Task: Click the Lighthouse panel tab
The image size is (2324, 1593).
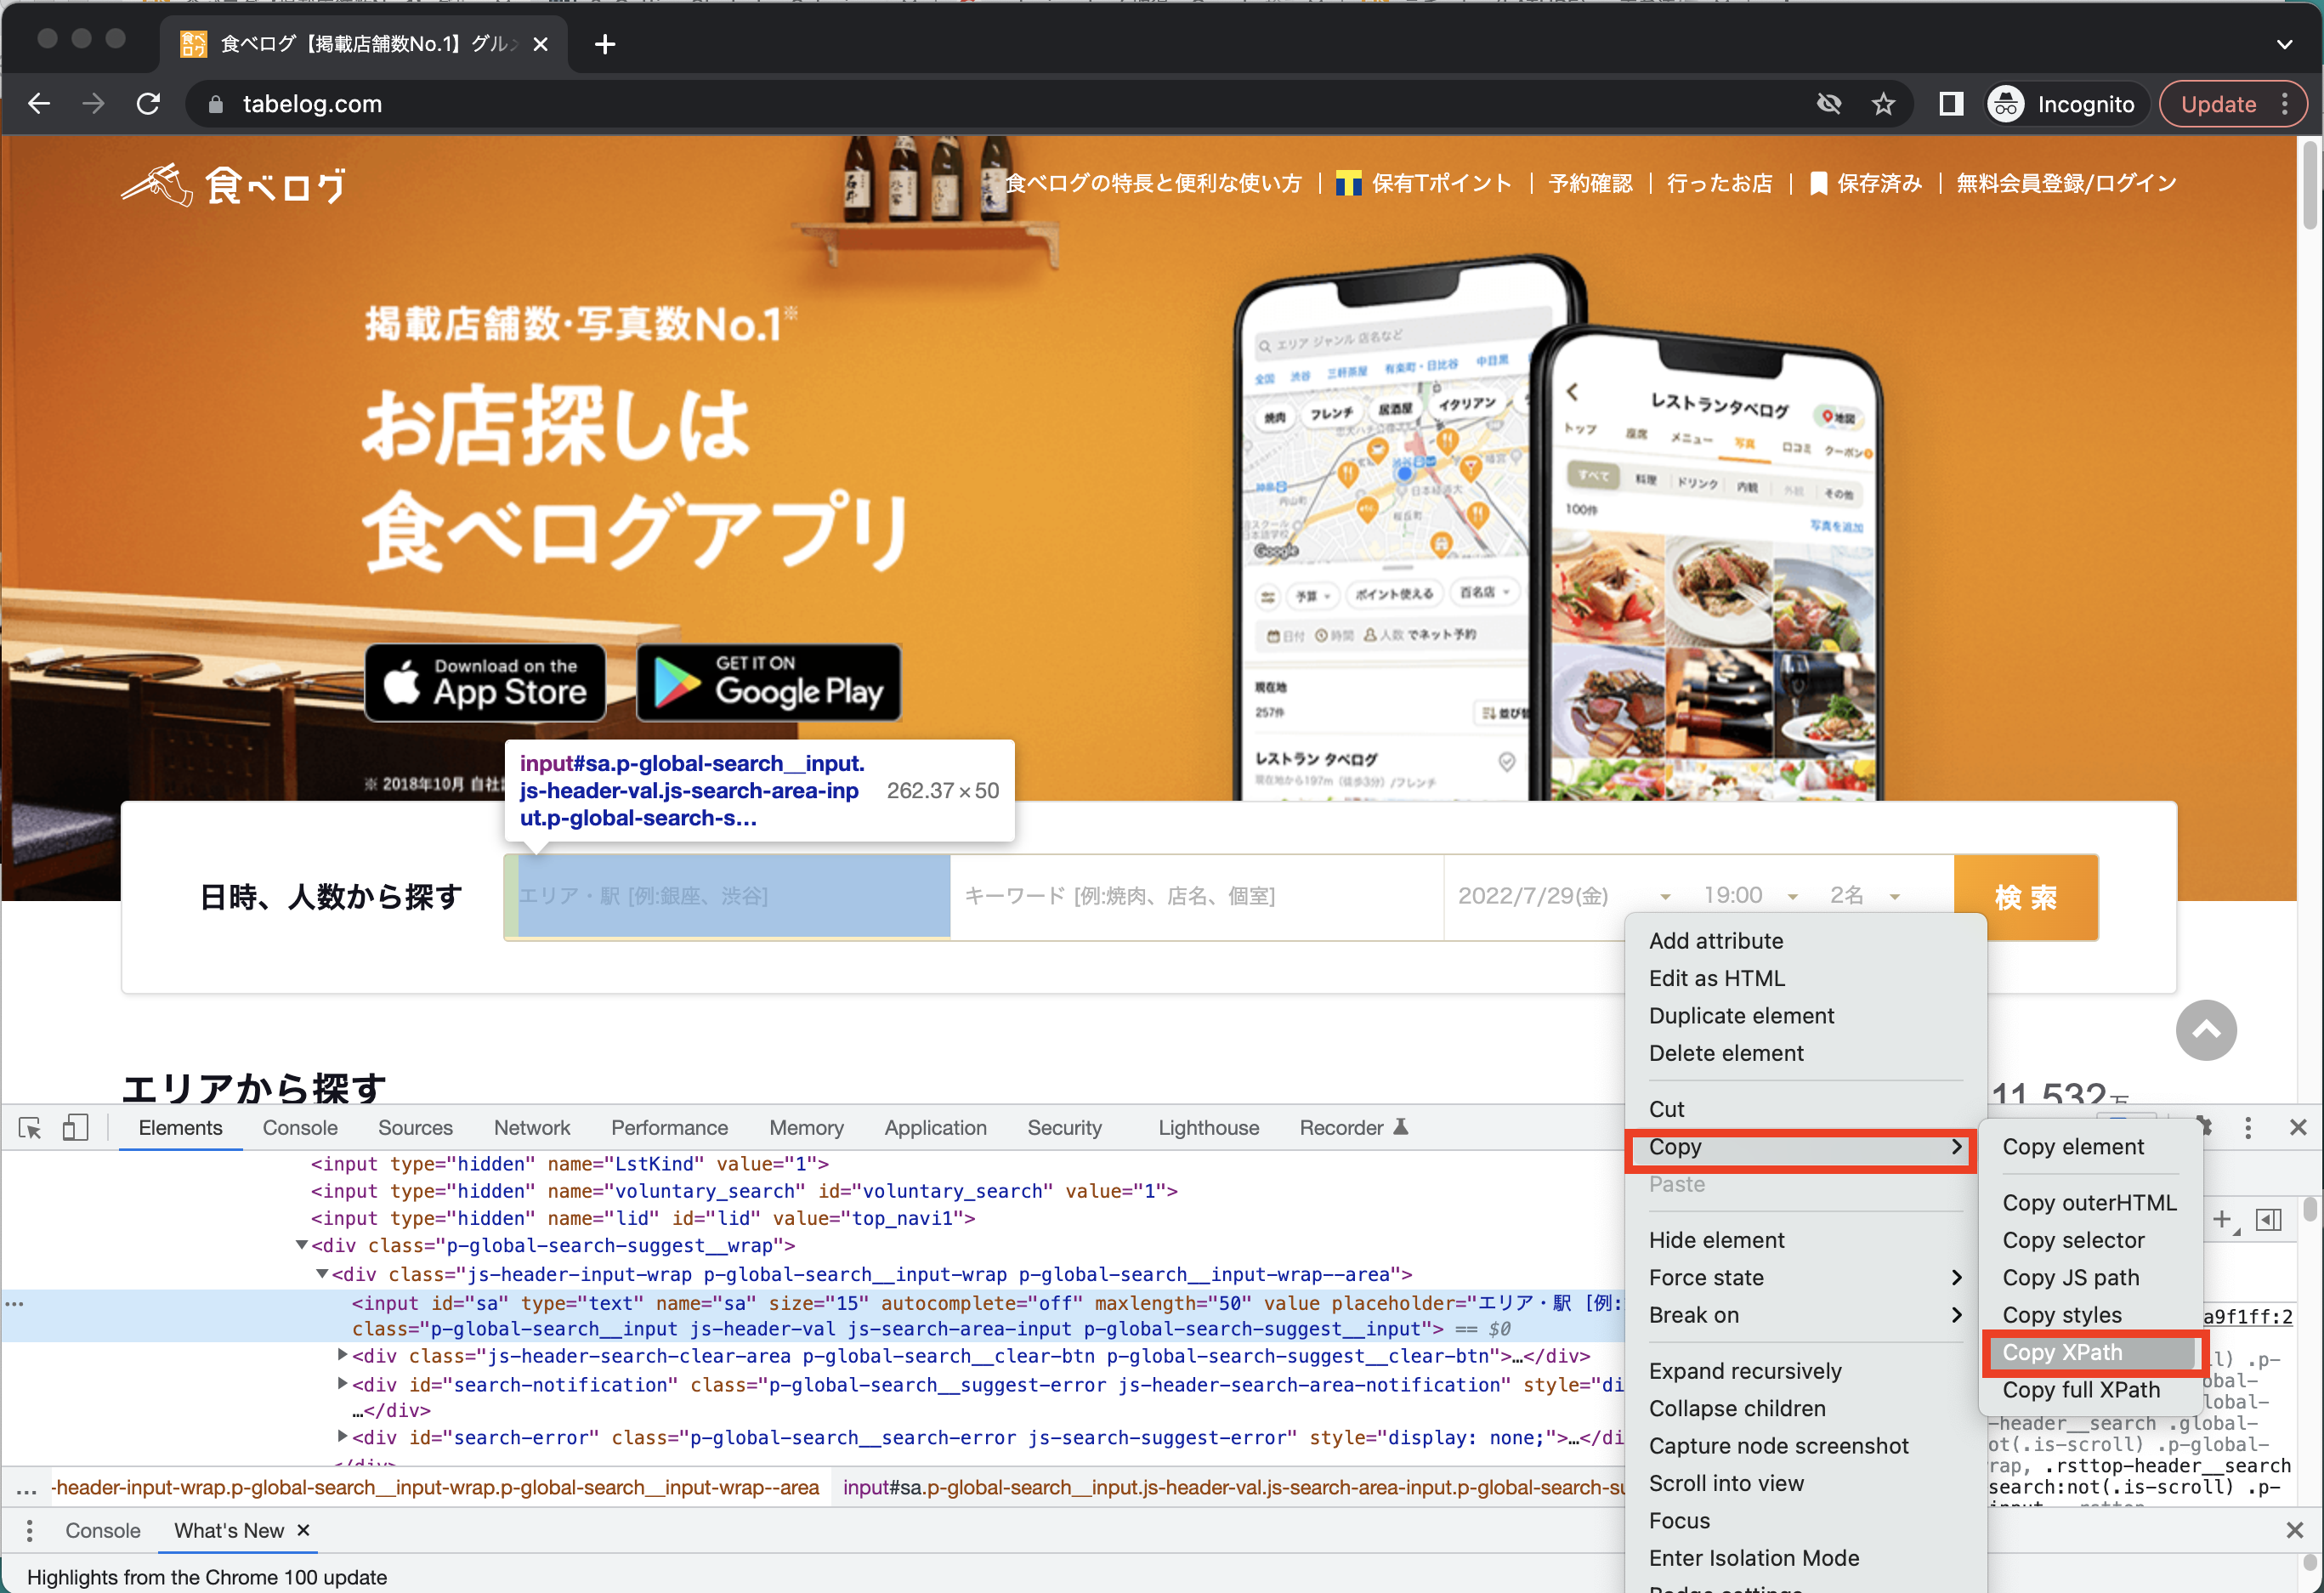Action: [x=1206, y=1127]
